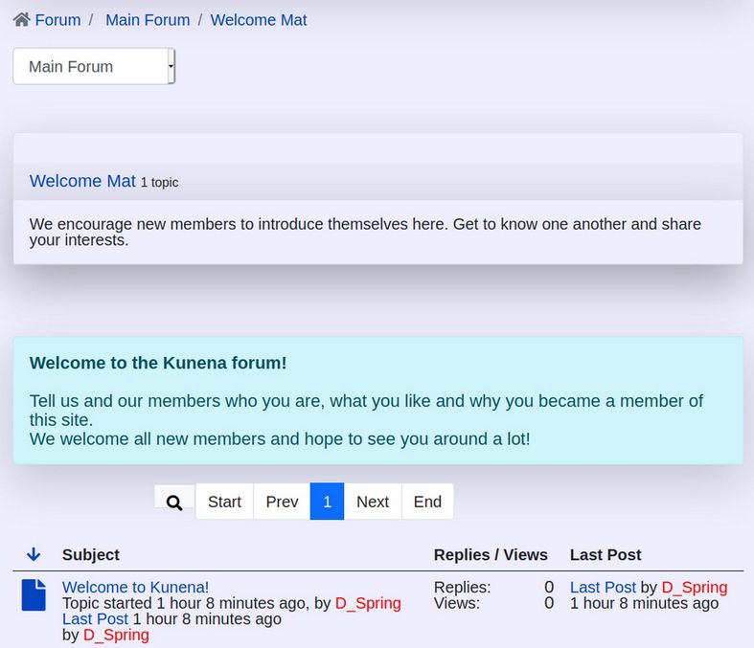Viewport: 754px width, 648px height.
Task: Click the Subject column header
Action: click(x=91, y=555)
